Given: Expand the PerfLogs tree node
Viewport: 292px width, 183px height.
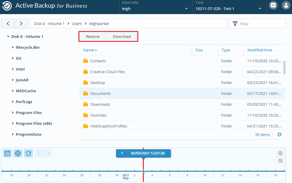Looking at the screenshot, I should [13, 102].
